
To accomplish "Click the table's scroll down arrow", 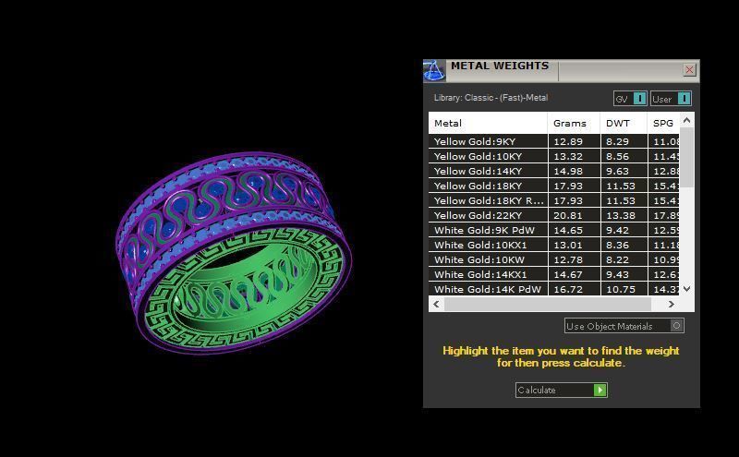I will pos(686,288).
